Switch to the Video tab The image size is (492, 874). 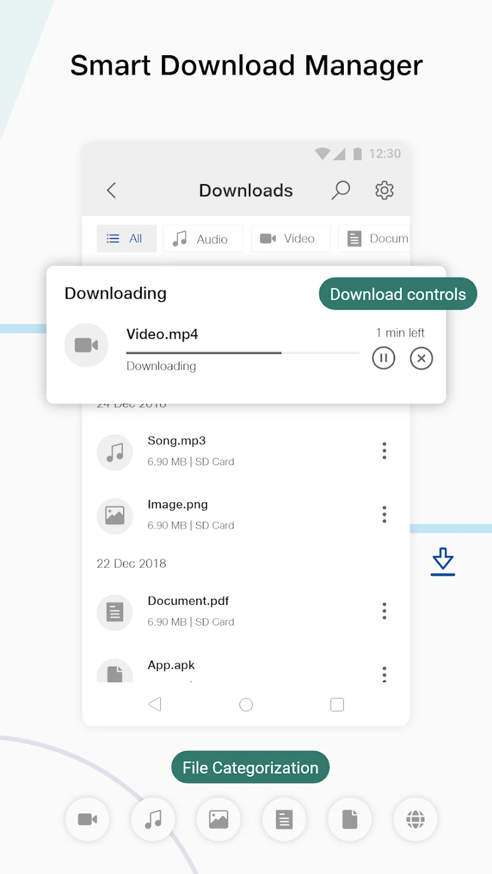click(x=291, y=239)
